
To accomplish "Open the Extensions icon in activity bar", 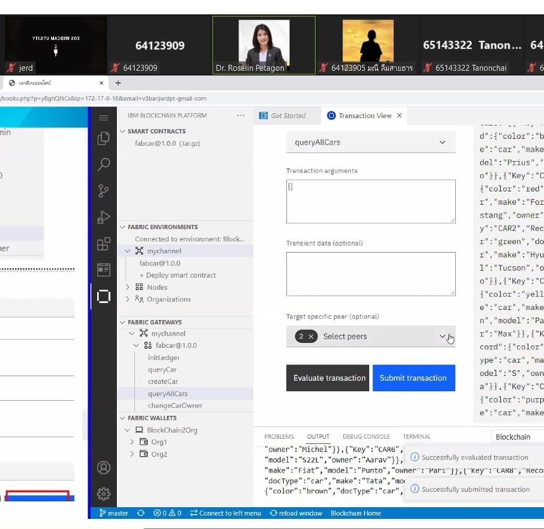I will click(104, 243).
